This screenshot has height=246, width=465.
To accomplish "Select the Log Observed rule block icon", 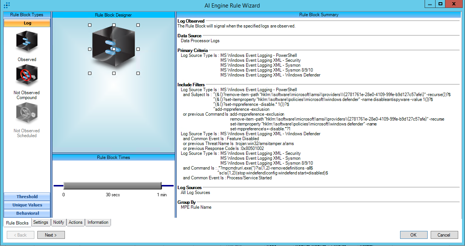I will coord(27,42).
